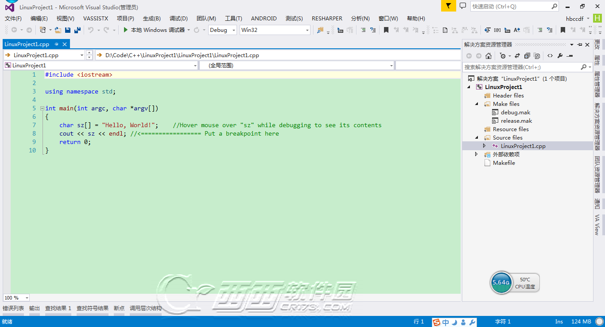Sync Solution Explorer with active document
The height and width of the screenshot is (327, 605).
tap(517, 55)
